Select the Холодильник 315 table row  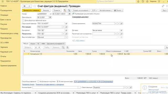coord(96,54)
